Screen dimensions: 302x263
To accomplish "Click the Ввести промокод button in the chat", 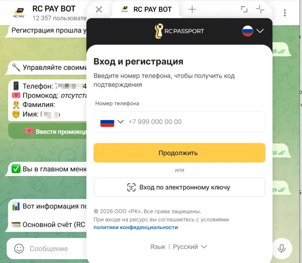I will (47, 132).
